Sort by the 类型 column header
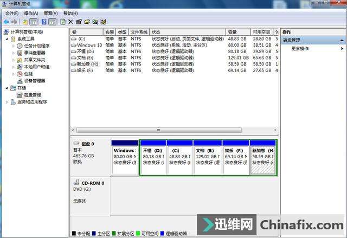This screenshot has width=347, height=238. [x=122, y=32]
